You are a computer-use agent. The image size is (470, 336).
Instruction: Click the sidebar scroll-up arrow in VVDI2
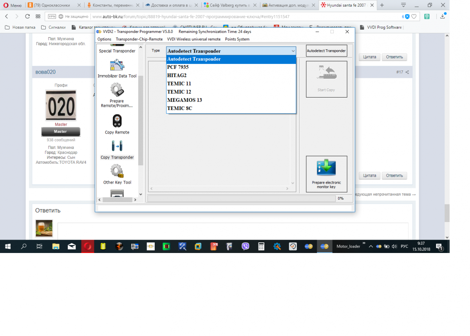[x=141, y=47]
